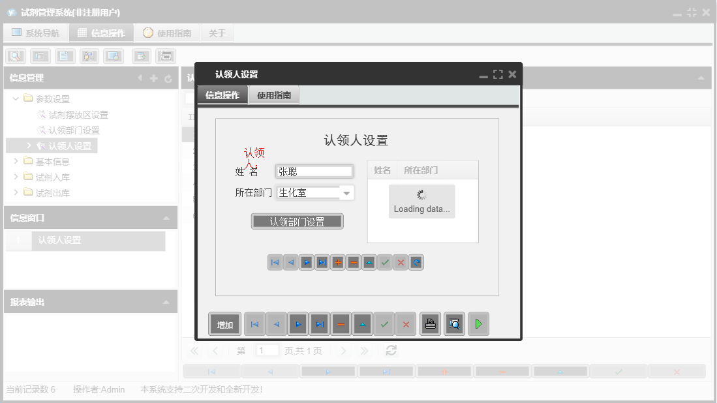Viewport: 717px width, 403px height.
Task: Refresh records using the blue refresh icon
Action: (416, 262)
